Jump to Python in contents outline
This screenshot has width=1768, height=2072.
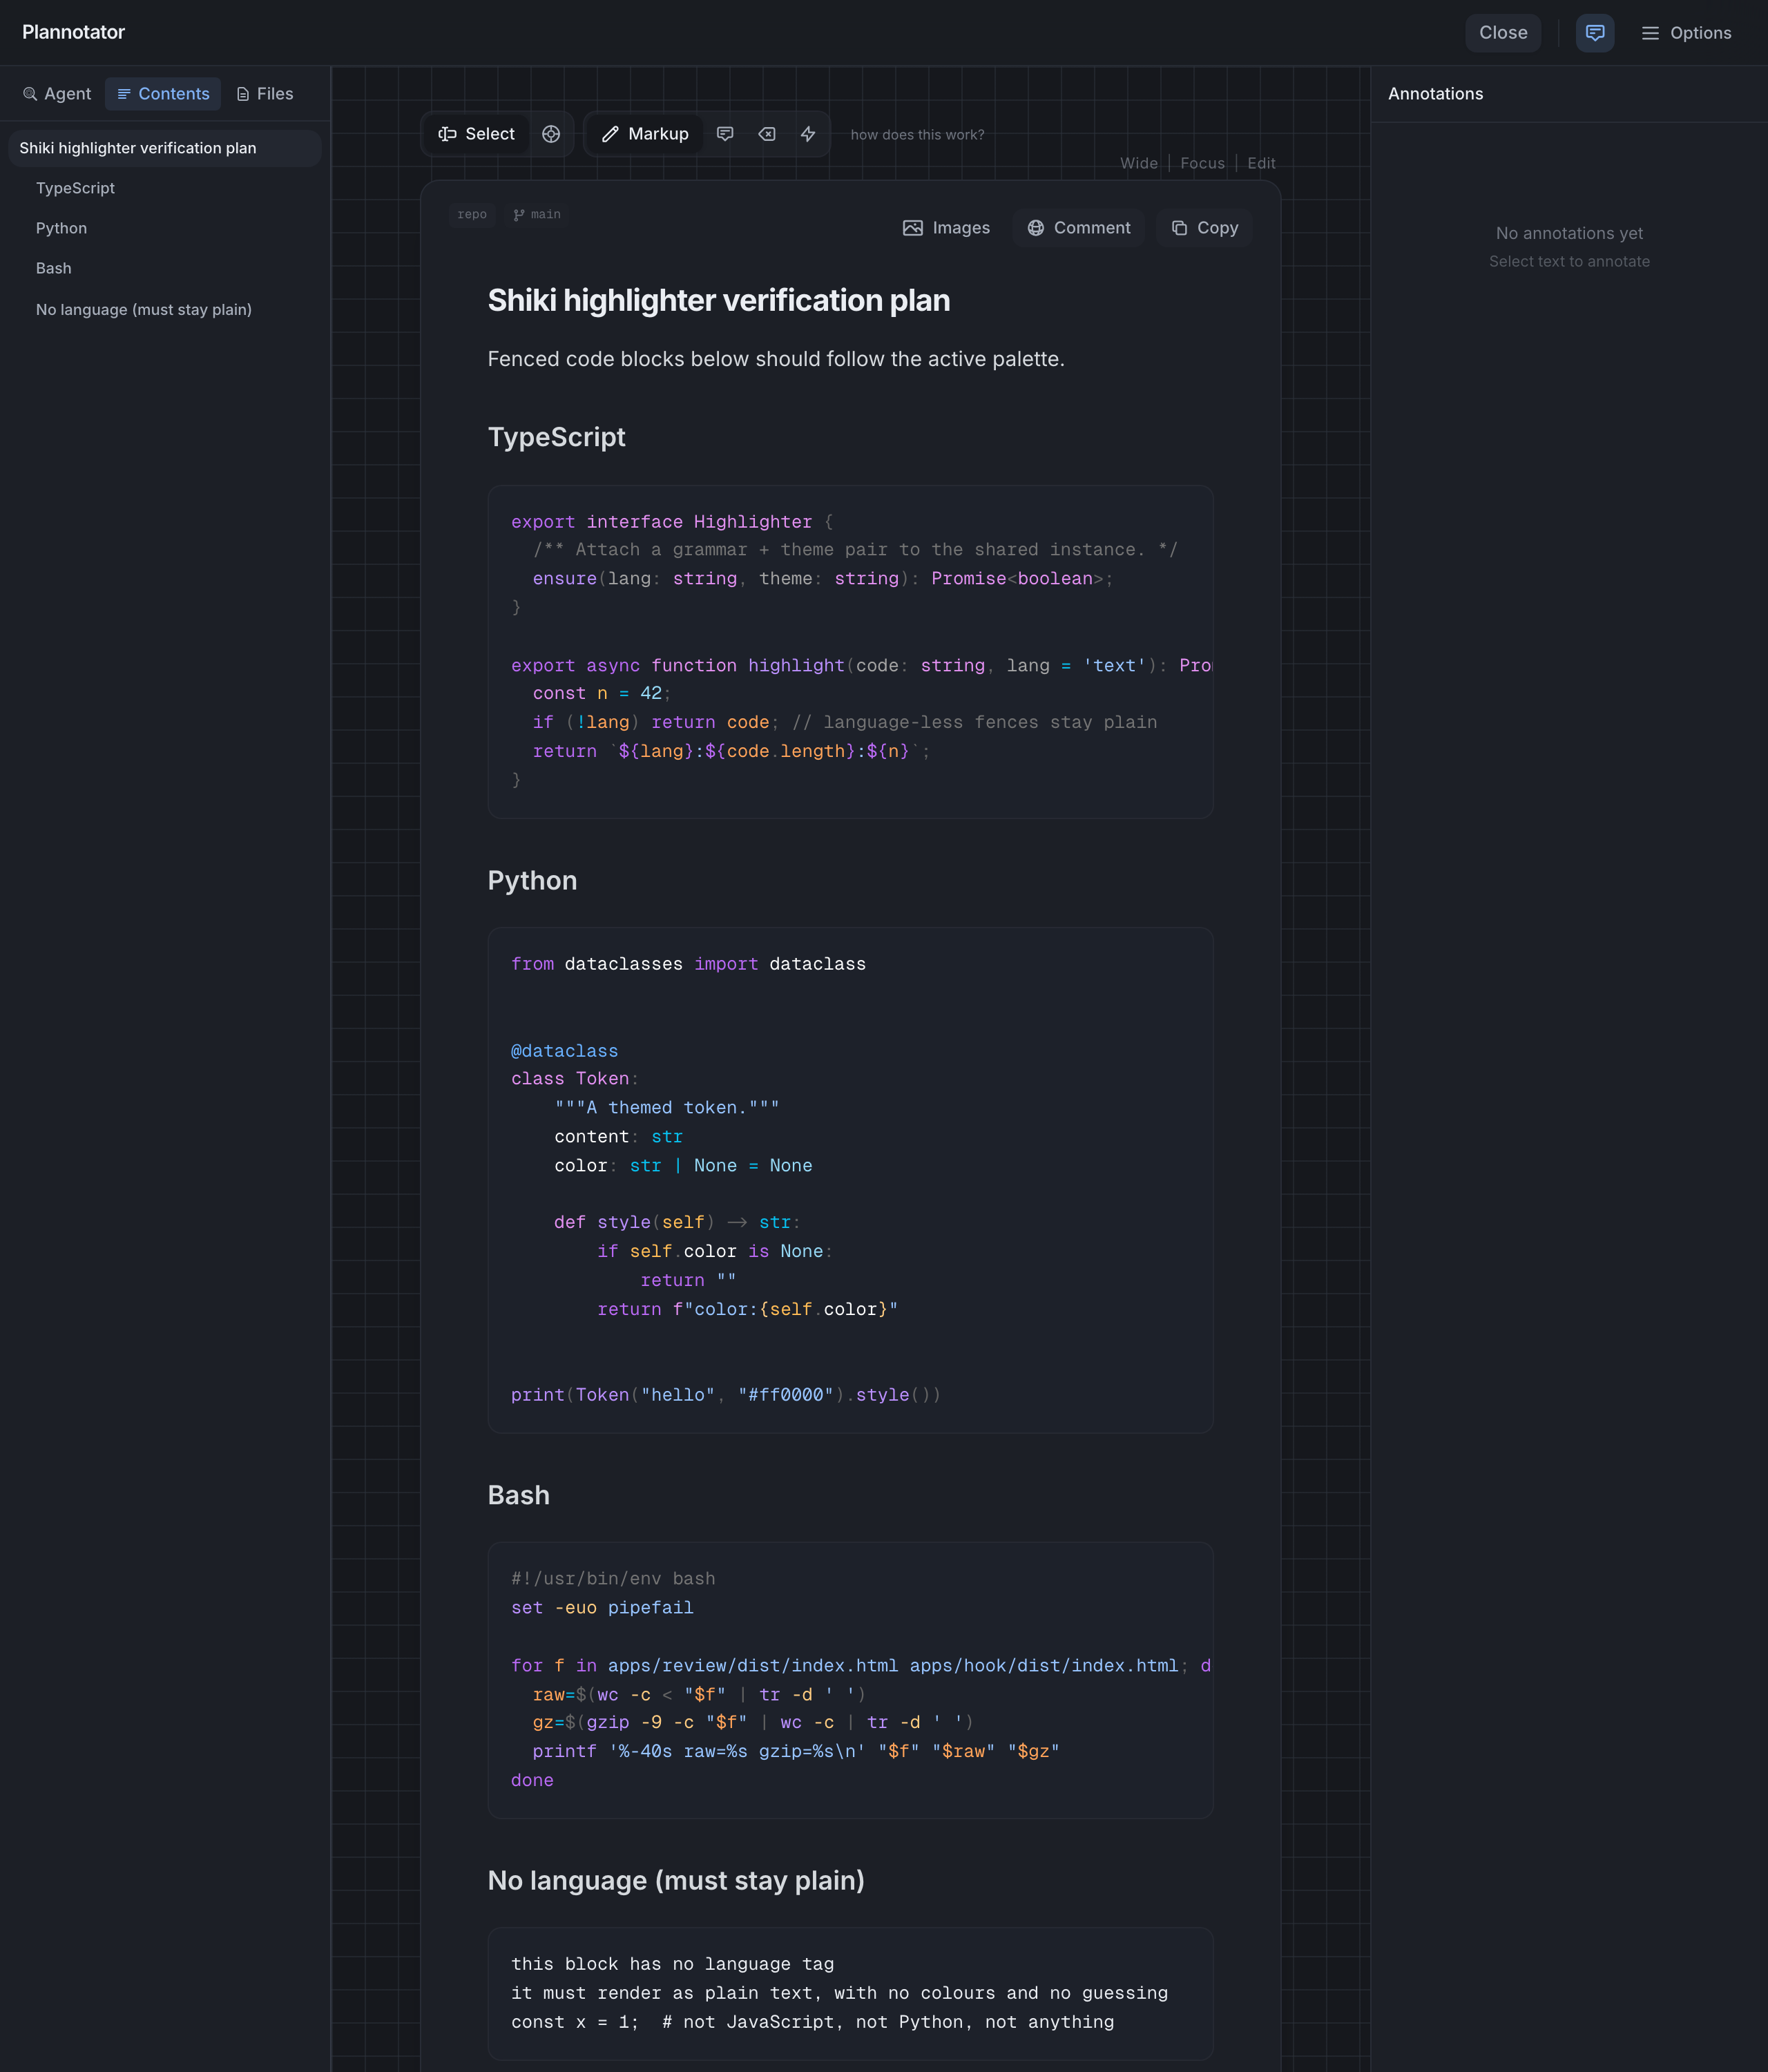coord(61,228)
